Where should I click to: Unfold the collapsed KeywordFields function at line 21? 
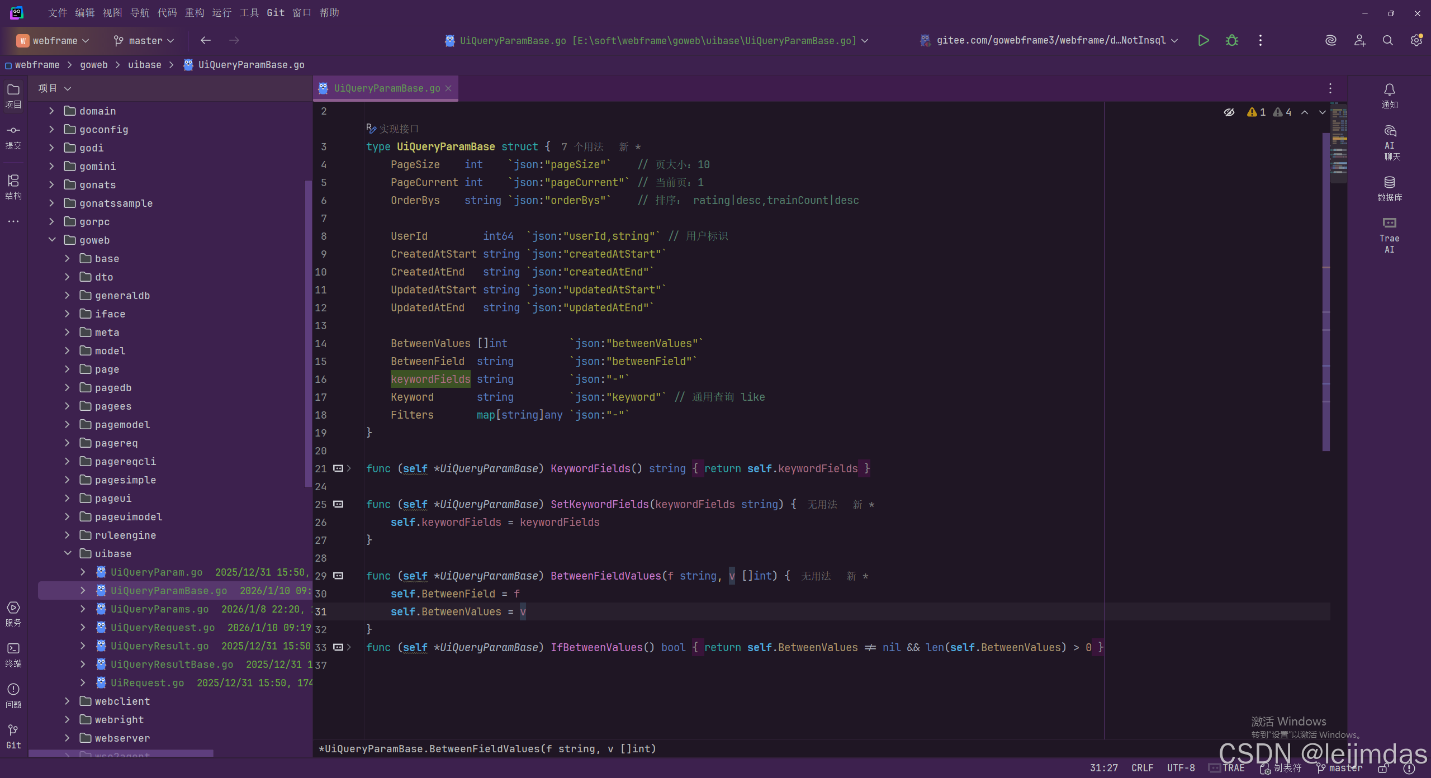349,468
